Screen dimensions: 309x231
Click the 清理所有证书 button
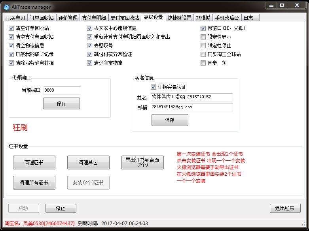pos(34,182)
